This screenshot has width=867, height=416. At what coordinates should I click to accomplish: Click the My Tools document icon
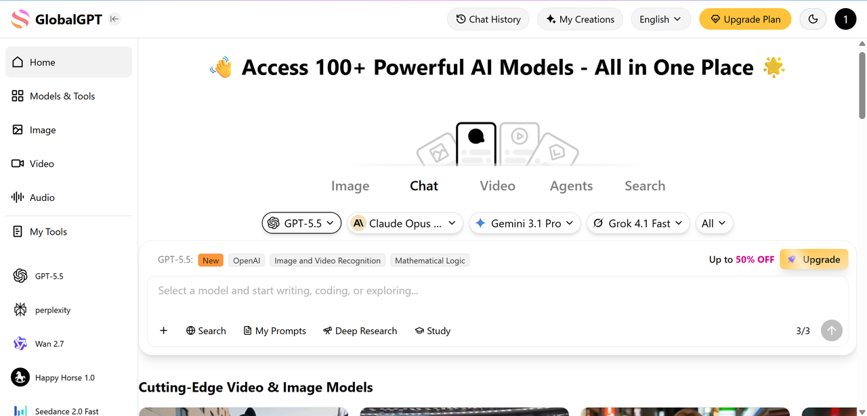[18, 231]
